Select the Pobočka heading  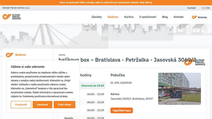tap(118, 75)
